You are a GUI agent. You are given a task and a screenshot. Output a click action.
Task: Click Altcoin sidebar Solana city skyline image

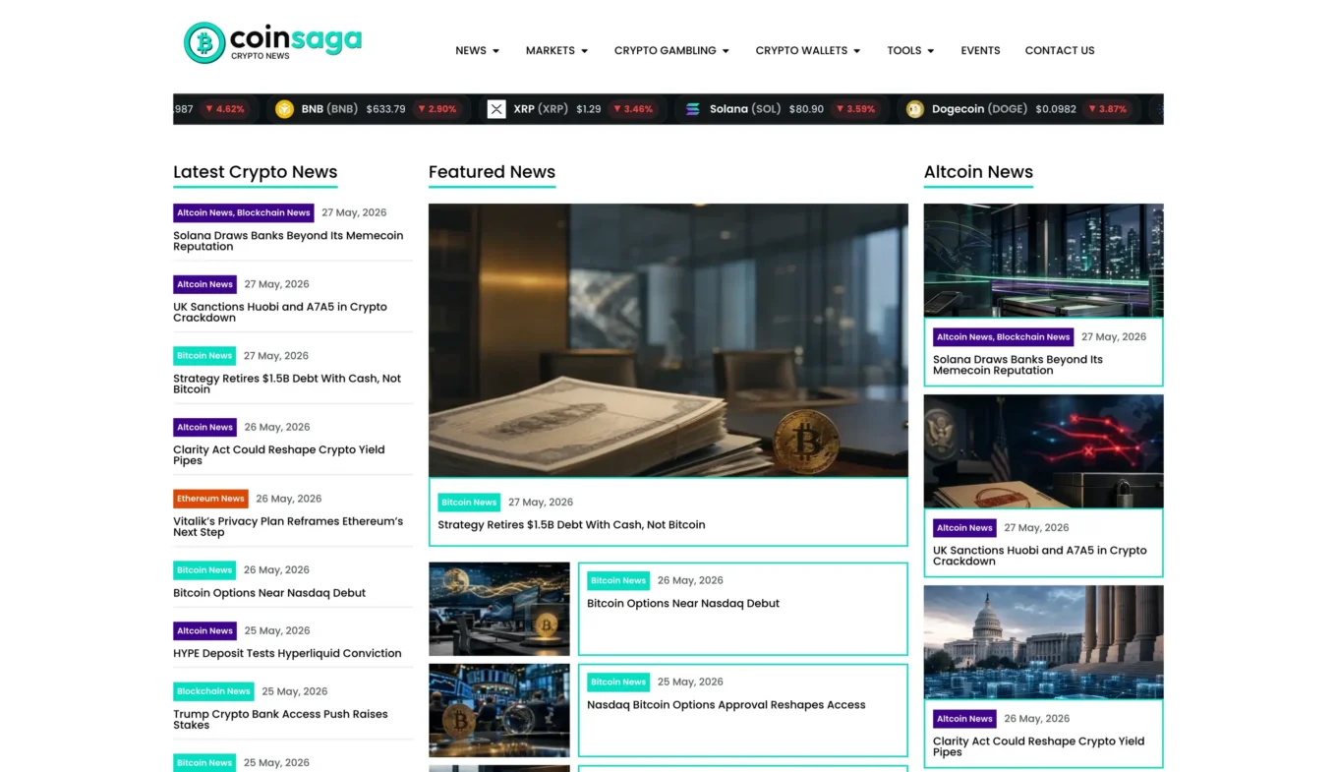coord(1044,260)
